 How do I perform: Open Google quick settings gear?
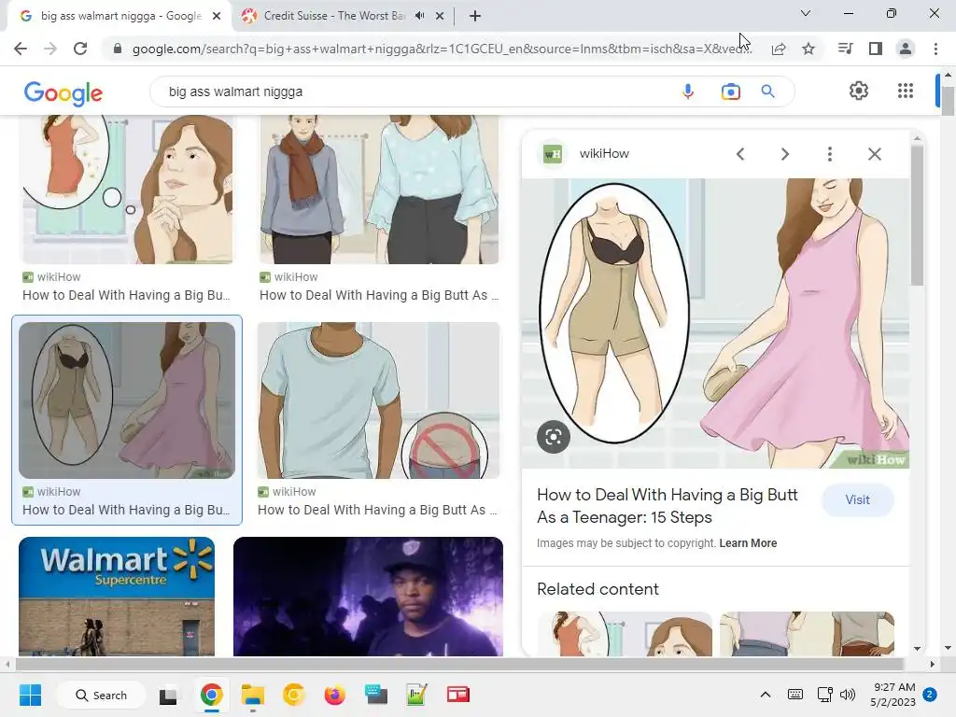[x=859, y=91]
